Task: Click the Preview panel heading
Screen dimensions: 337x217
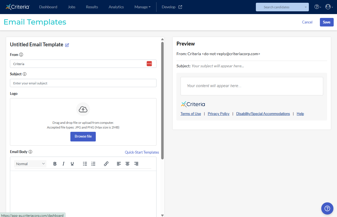Action: pyautogui.click(x=186, y=44)
